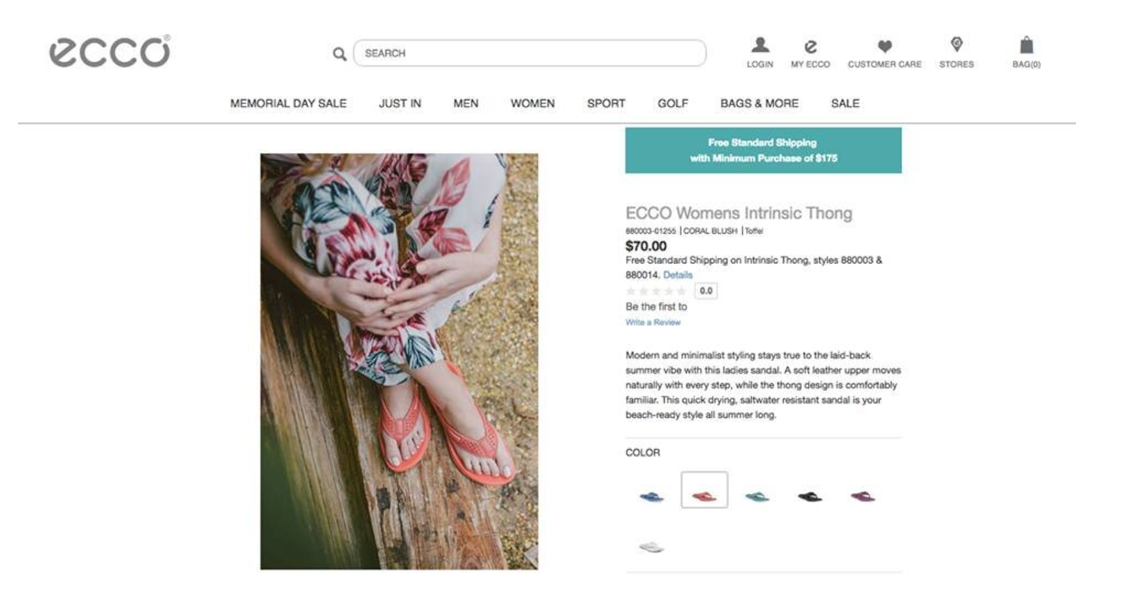Click the star rating icons
Screen dimensions: 1121x614
tap(656, 291)
